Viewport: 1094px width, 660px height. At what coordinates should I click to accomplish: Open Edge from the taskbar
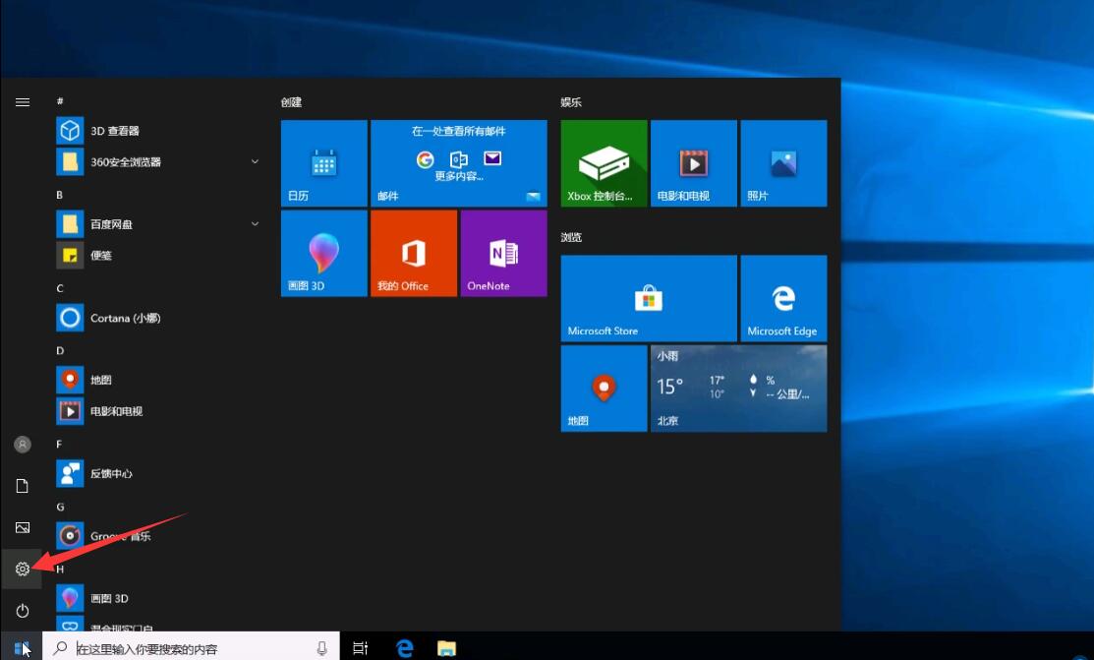405,648
